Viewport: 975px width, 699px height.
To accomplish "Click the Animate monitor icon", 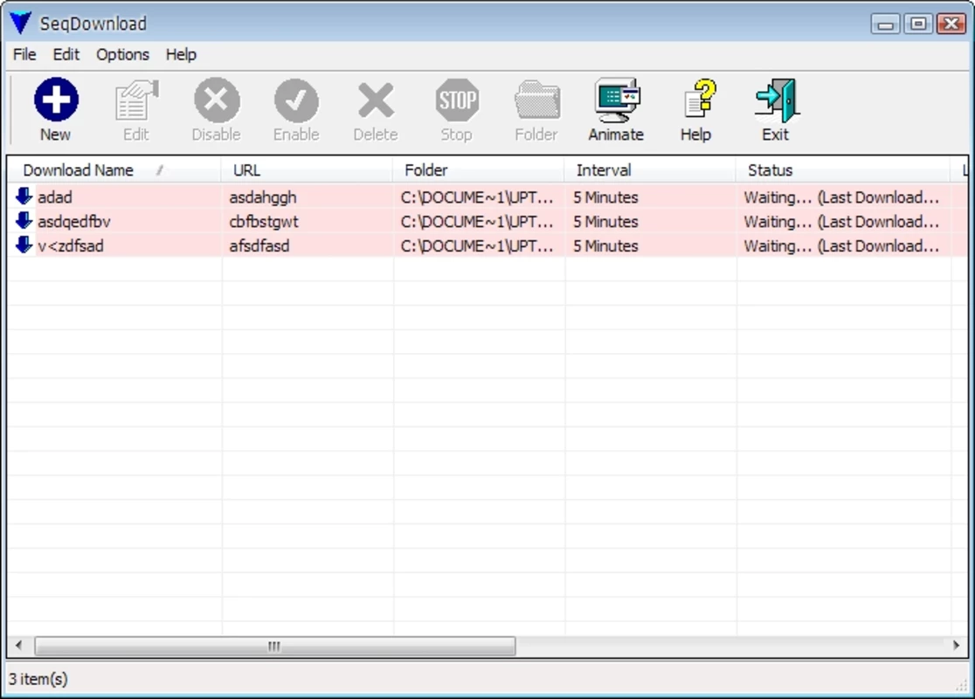I will [x=617, y=100].
